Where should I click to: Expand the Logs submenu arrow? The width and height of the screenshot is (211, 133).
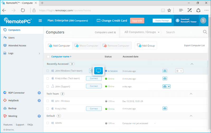click(39, 54)
